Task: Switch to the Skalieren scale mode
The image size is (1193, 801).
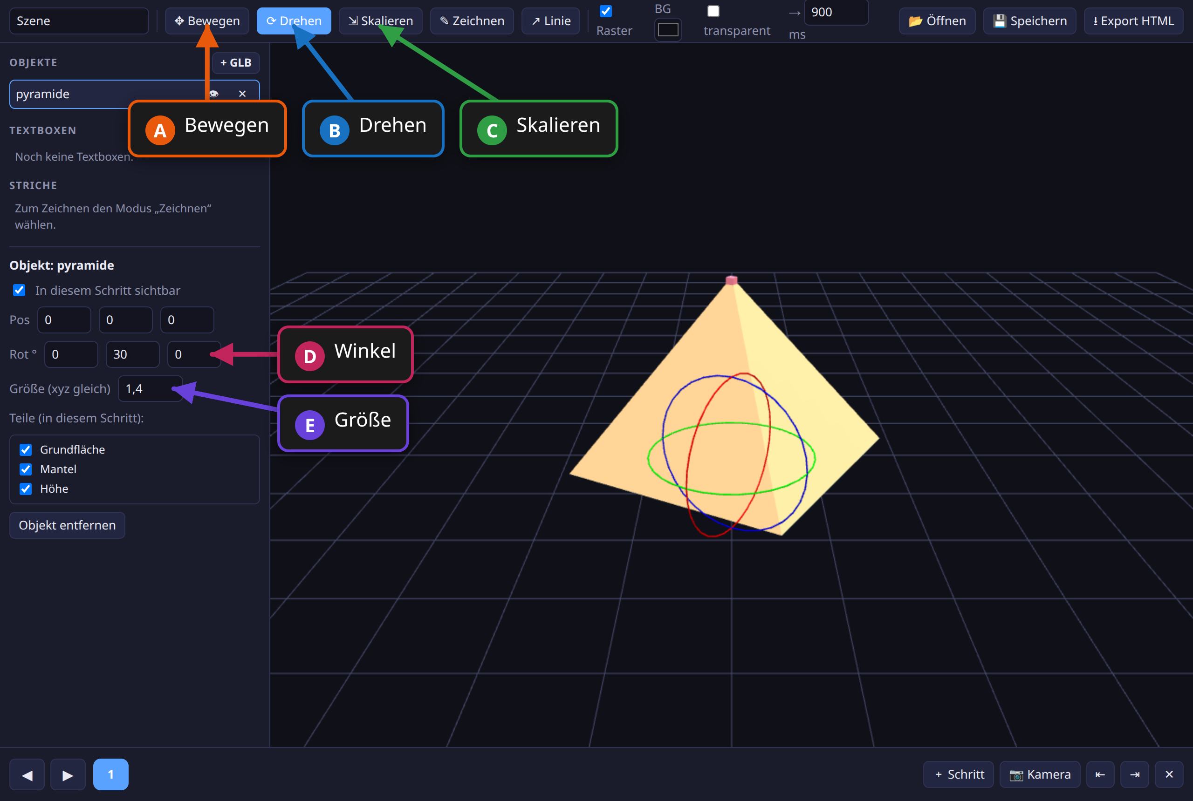Action: coord(380,21)
